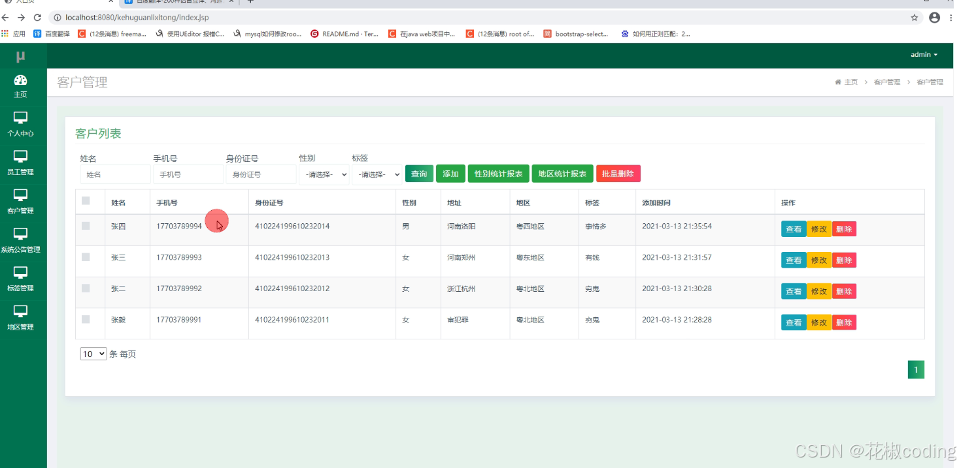Click 查看 for 张三
Screen dimensions: 959x468
pos(794,260)
